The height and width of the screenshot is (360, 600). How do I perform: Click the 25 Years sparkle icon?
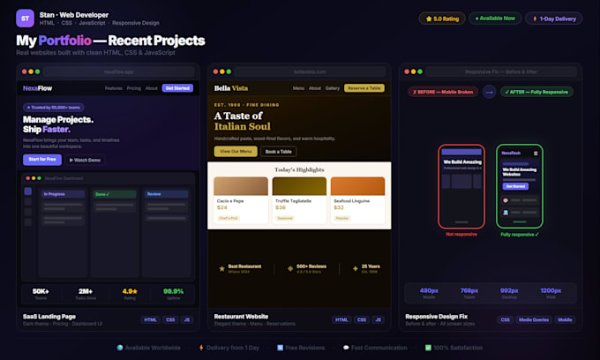coord(355,269)
